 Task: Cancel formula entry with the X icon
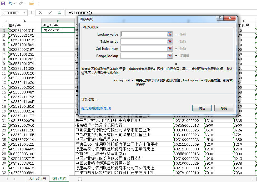click(41, 13)
